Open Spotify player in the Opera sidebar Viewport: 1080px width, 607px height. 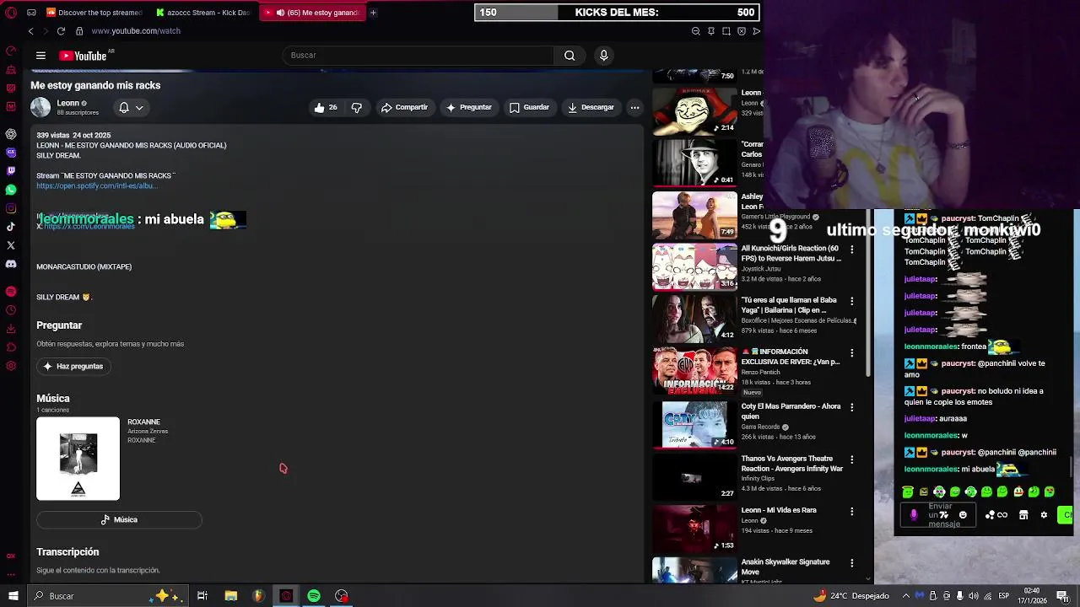pyautogui.click(x=11, y=292)
